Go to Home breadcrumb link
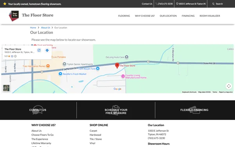This screenshot has height=147, width=235. tap(33, 27)
